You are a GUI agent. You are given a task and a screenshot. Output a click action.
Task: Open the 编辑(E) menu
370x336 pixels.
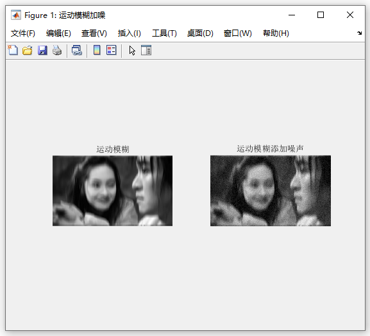[x=58, y=33]
